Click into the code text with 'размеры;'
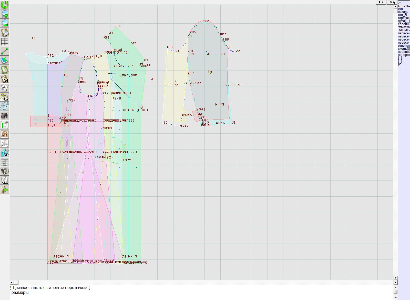Viewport: 410px width, 300px height. 20,293
